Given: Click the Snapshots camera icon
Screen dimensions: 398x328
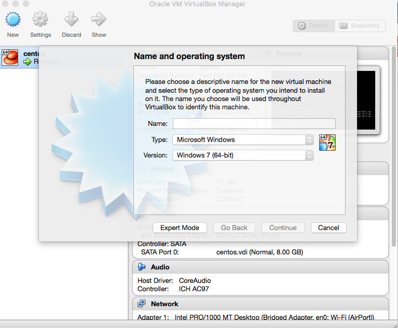Looking at the screenshot, I should tap(343, 26).
